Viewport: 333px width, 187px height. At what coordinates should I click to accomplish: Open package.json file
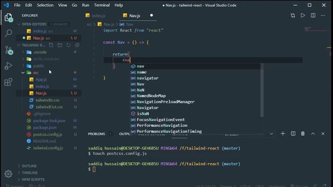45,127
